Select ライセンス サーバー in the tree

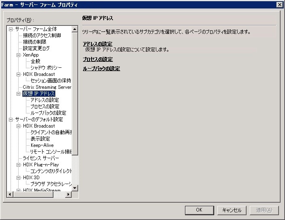[x=41, y=158]
